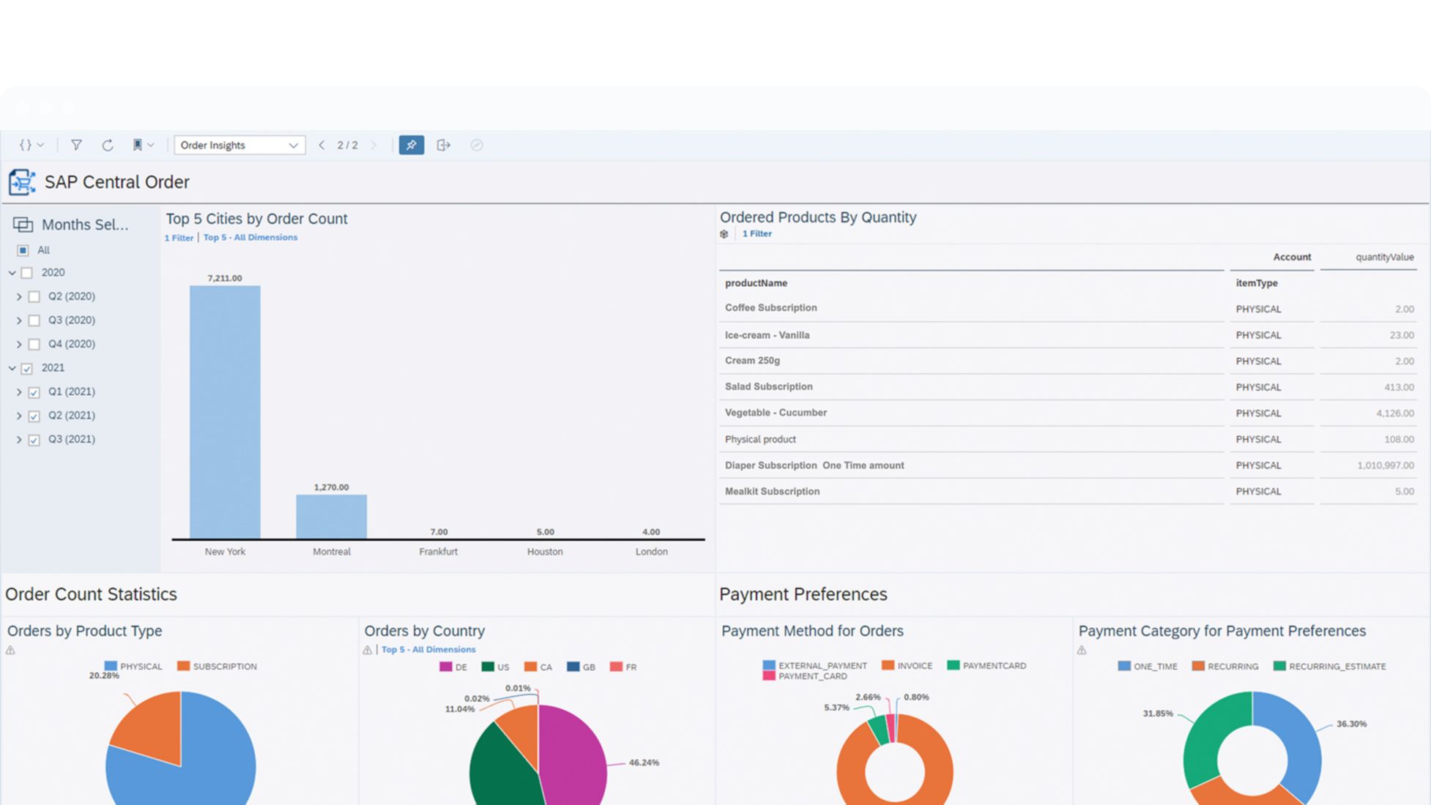
Task: Click the filter funnel icon in toolbar
Action: pyautogui.click(x=76, y=145)
